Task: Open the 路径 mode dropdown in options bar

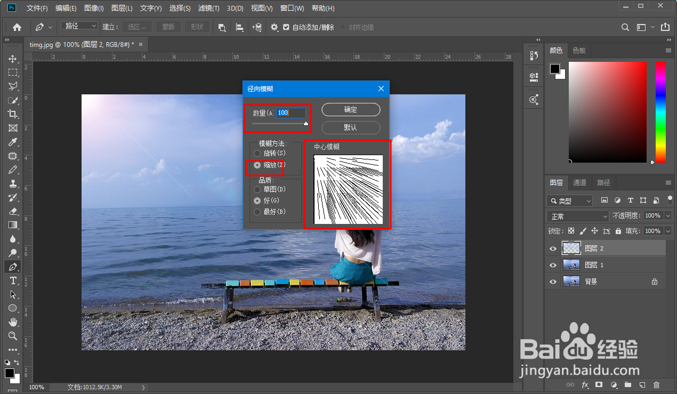Action: (80, 26)
